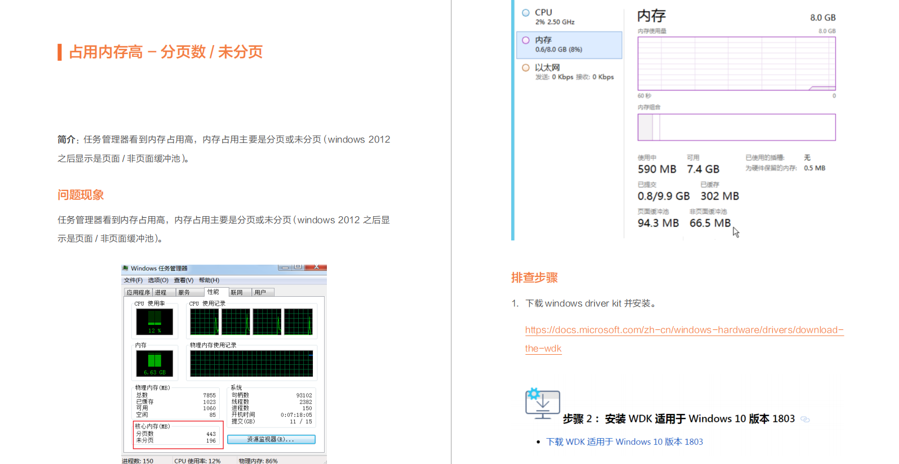Click the 开机时间 value 0:07:18:05
Image resolution: width=899 pixels, height=464 pixels.
(296, 415)
